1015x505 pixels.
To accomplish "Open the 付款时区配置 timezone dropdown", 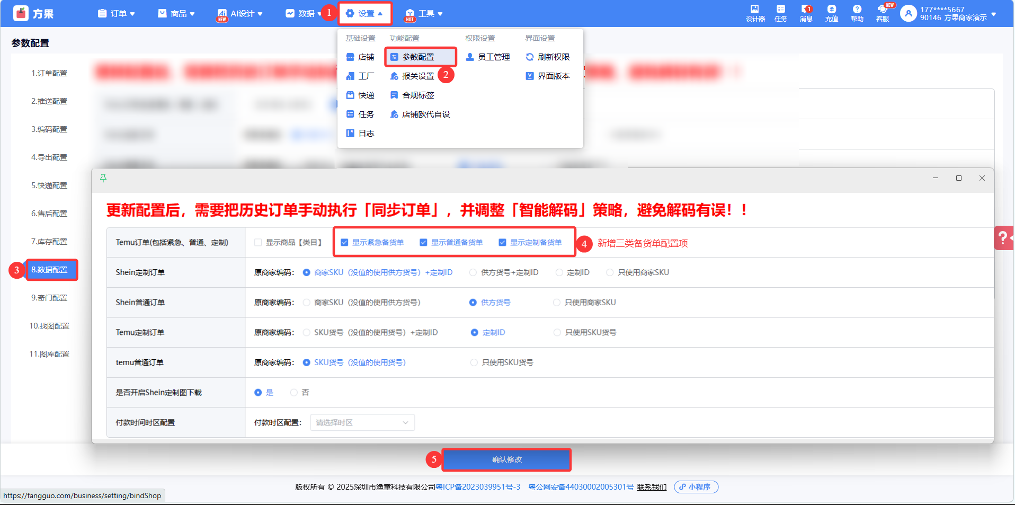I will pyautogui.click(x=362, y=422).
